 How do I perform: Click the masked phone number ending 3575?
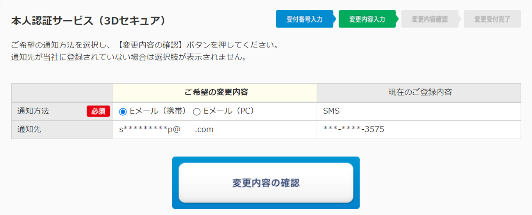pos(353,130)
